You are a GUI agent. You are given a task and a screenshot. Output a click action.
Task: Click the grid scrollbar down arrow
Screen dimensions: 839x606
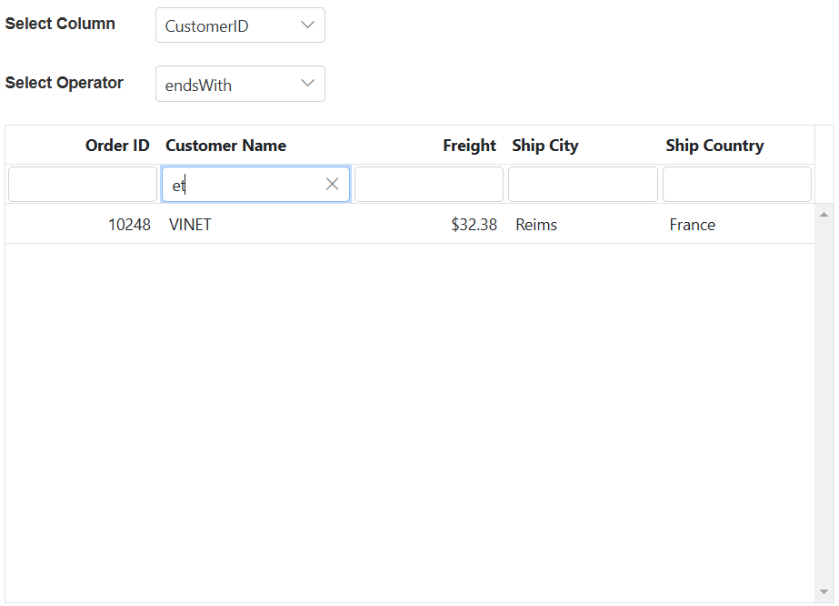[824, 592]
